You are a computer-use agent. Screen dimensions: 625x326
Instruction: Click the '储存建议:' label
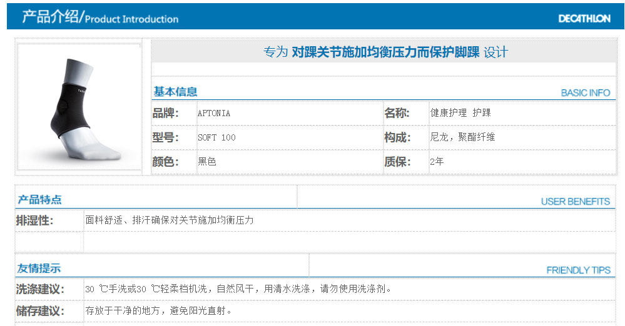click(40, 310)
